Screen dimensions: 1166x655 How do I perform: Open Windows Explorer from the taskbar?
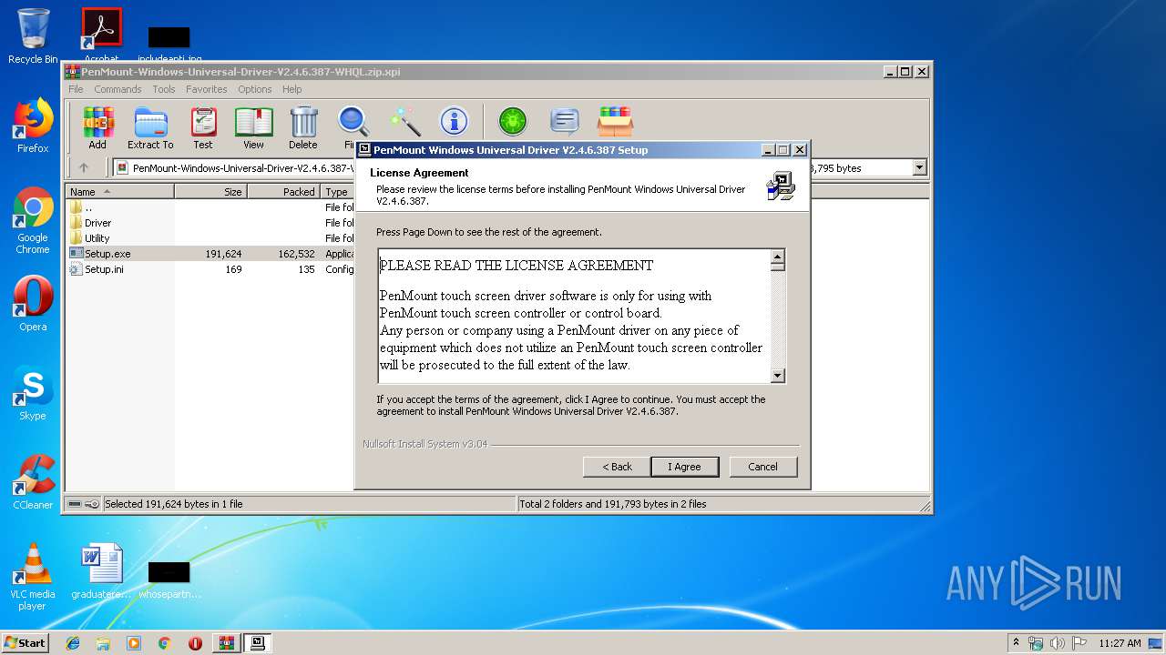(x=103, y=643)
